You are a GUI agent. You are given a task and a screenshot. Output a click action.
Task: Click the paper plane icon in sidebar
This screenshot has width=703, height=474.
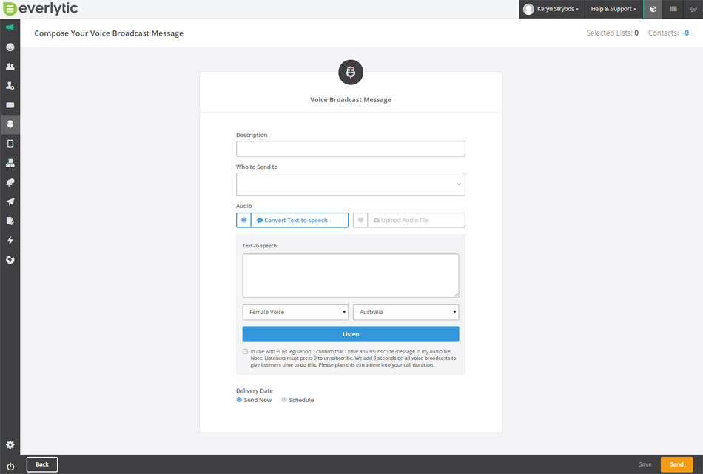coord(10,201)
